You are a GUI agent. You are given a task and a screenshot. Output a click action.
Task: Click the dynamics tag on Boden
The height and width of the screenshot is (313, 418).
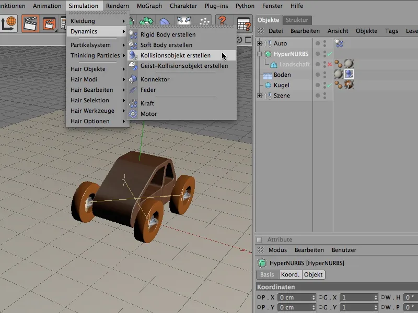(x=349, y=75)
